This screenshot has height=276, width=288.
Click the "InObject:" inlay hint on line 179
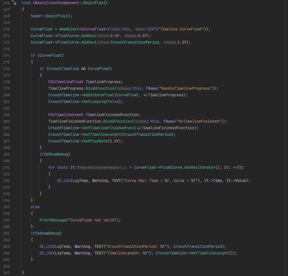coord(125,88)
